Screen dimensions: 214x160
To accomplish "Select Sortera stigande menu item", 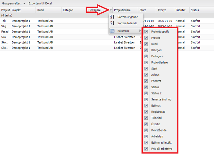I will (127, 17).
